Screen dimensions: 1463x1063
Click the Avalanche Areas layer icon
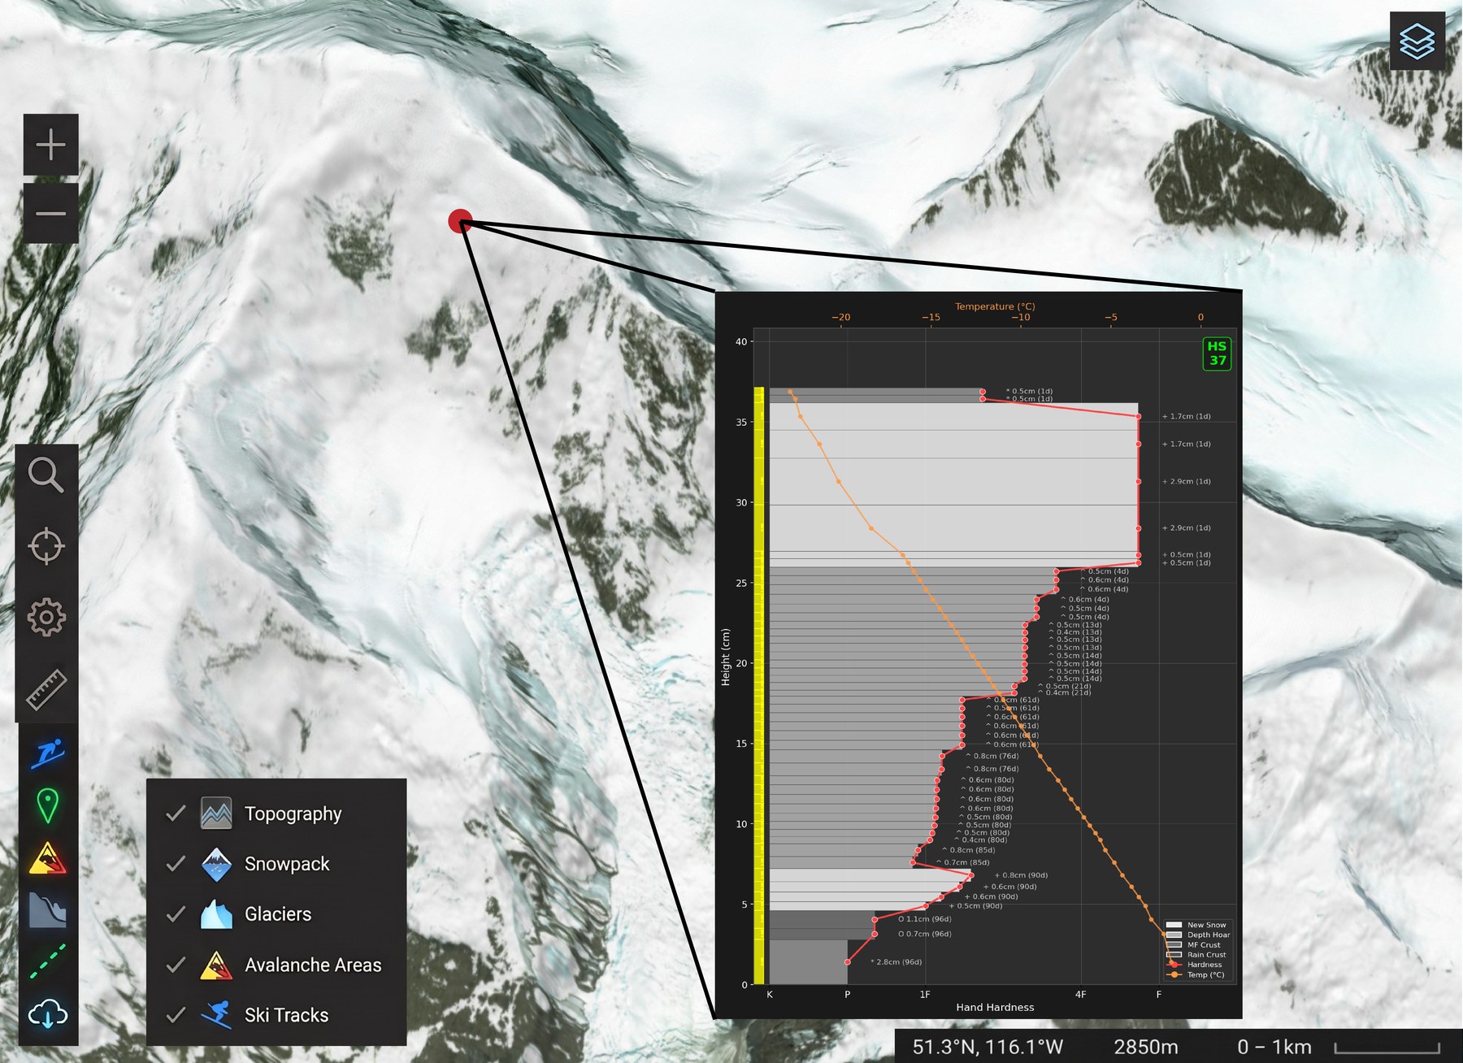point(216,965)
